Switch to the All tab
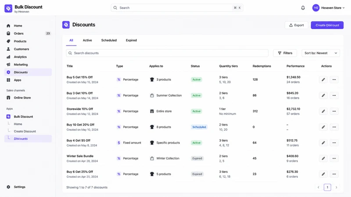351x197 pixels. tap(71, 40)
